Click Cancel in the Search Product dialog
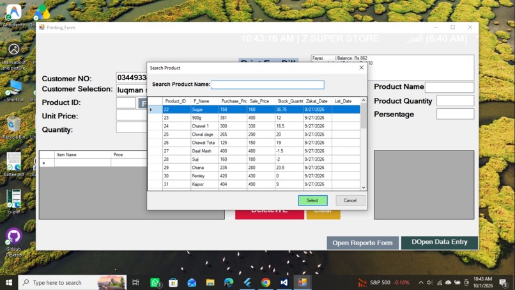This screenshot has height=290, width=515. [350, 200]
